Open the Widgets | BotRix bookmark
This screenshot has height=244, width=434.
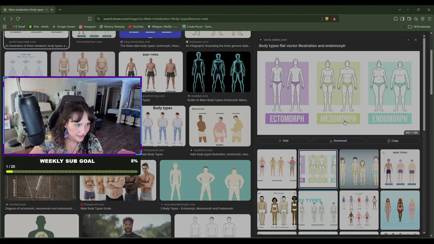tap(162, 26)
